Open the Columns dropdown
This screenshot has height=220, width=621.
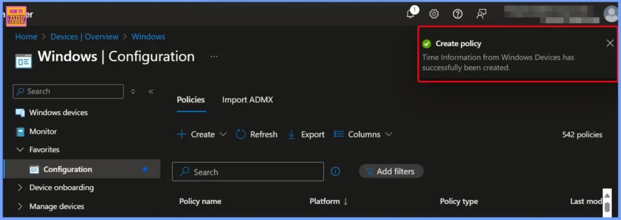click(363, 135)
